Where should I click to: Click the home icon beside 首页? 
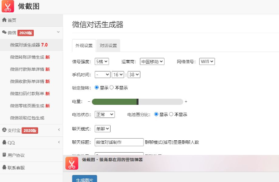click(4, 20)
